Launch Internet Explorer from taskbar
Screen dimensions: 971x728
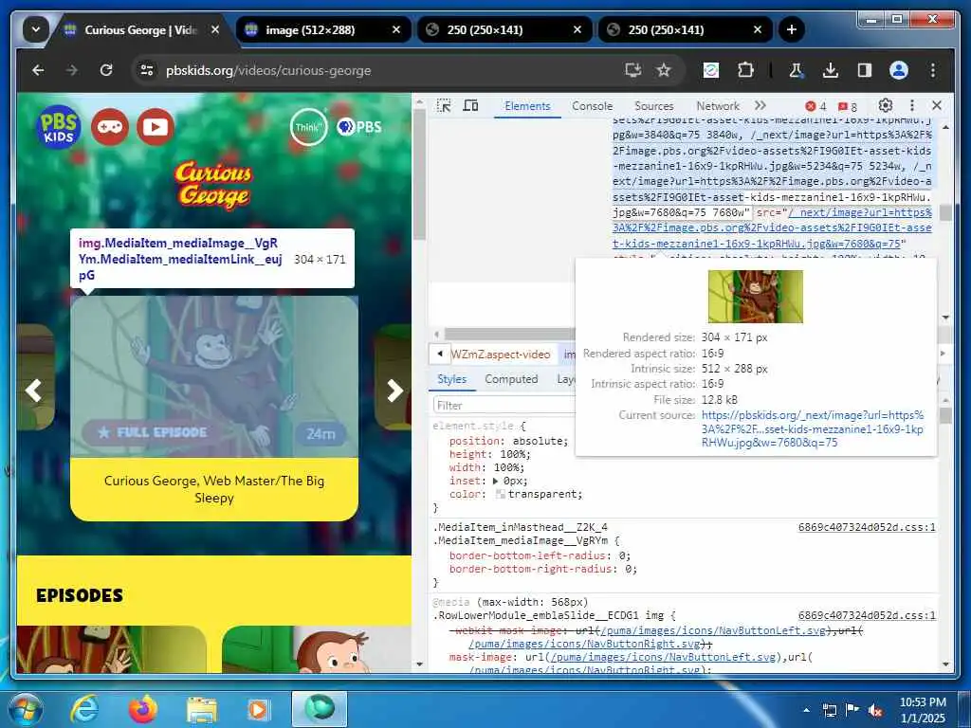tap(83, 709)
